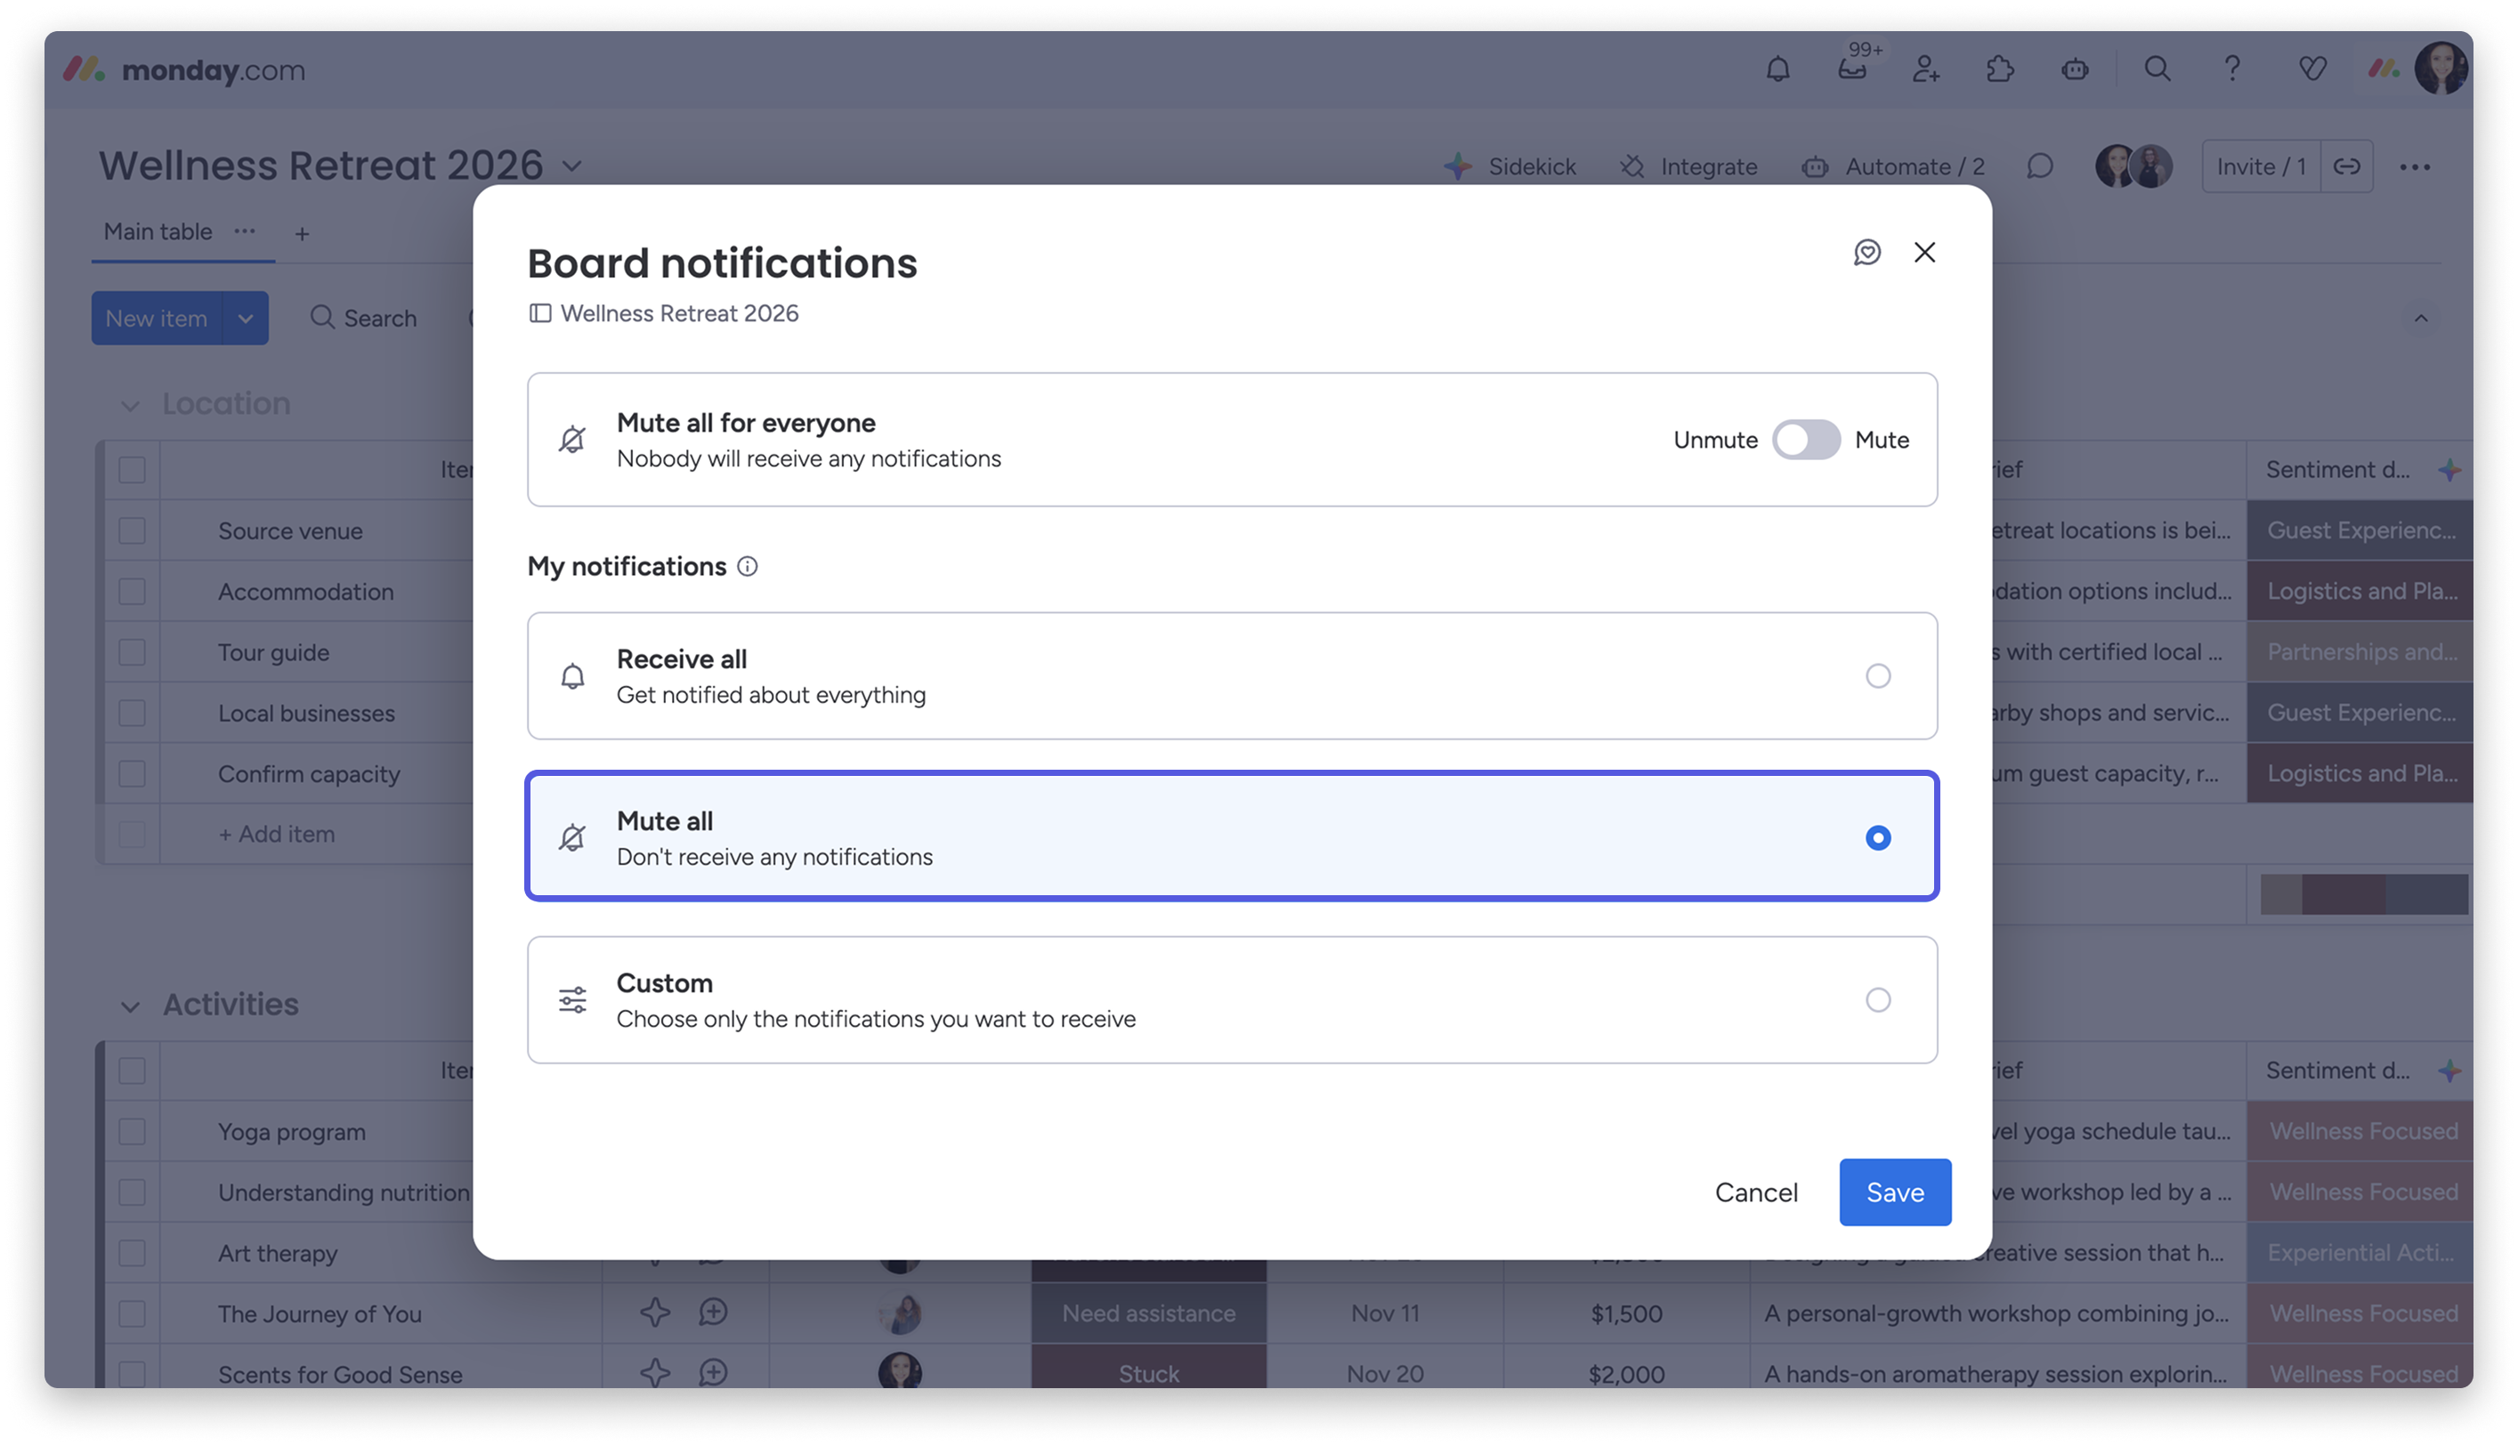The height and width of the screenshot is (1446, 2518).
Task: Toggle Mute all for everyone switch
Action: [x=1806, y=440]
